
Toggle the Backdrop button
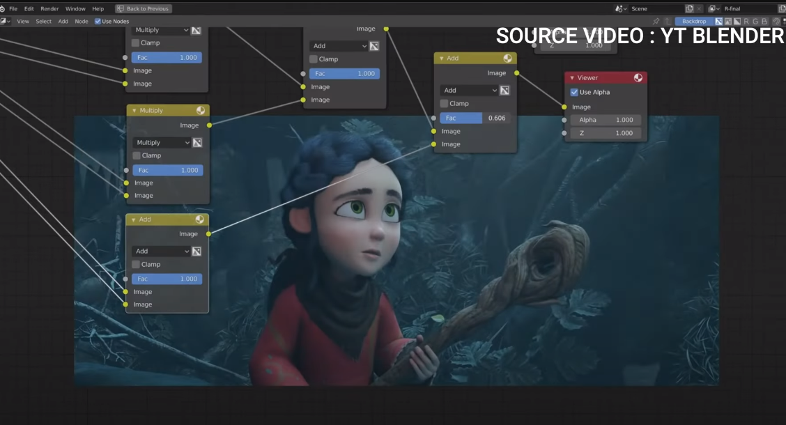click(x=694, y=21)
